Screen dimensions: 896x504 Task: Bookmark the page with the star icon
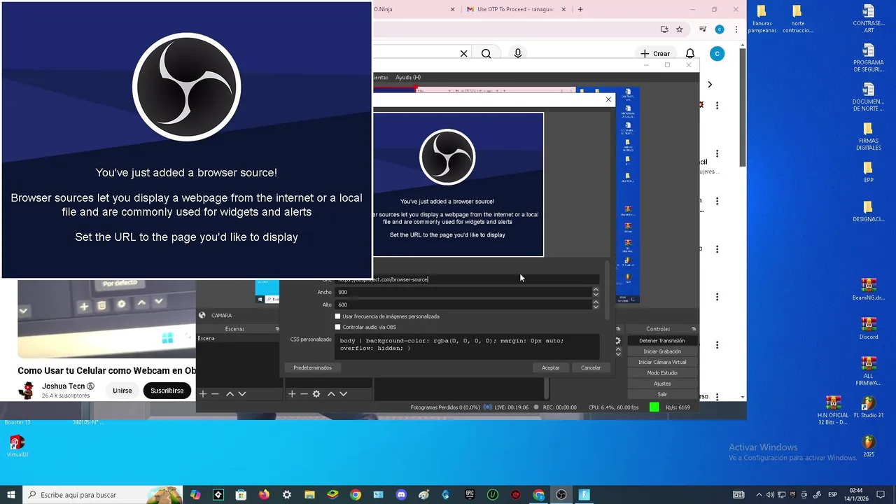pyautogui.click(x=679, y=29)
